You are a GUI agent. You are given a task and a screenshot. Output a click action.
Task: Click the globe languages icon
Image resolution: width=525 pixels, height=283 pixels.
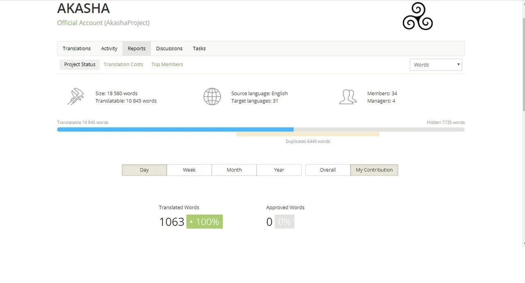(212, 97)
